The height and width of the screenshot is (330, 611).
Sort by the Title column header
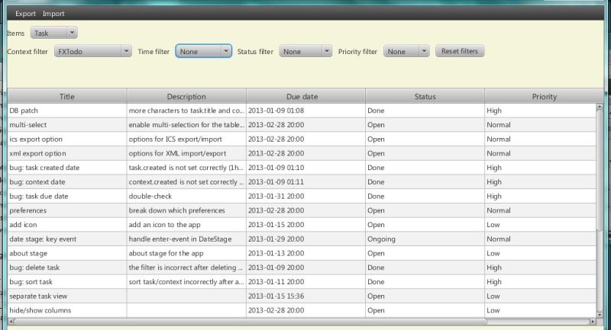click(x=67, y=96)
